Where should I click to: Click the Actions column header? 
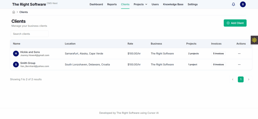(241, 44)
